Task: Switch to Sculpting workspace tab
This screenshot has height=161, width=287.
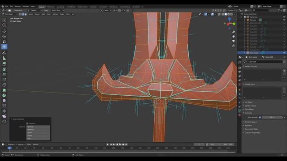Action: pos(61,7)
